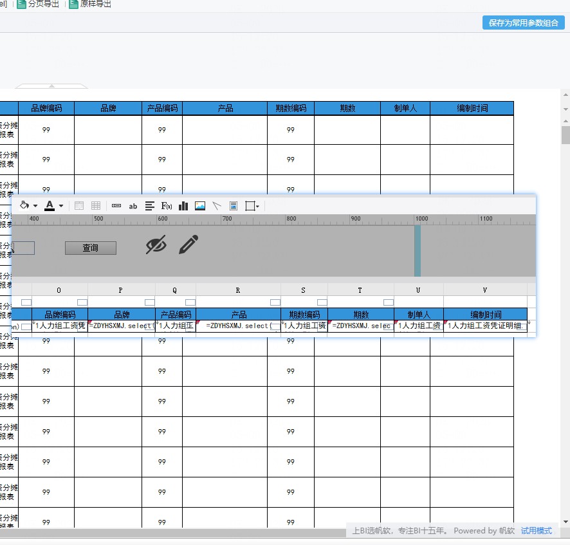Select column S header in designer
Screen dimensions: 570x545
tap(304, 290)
